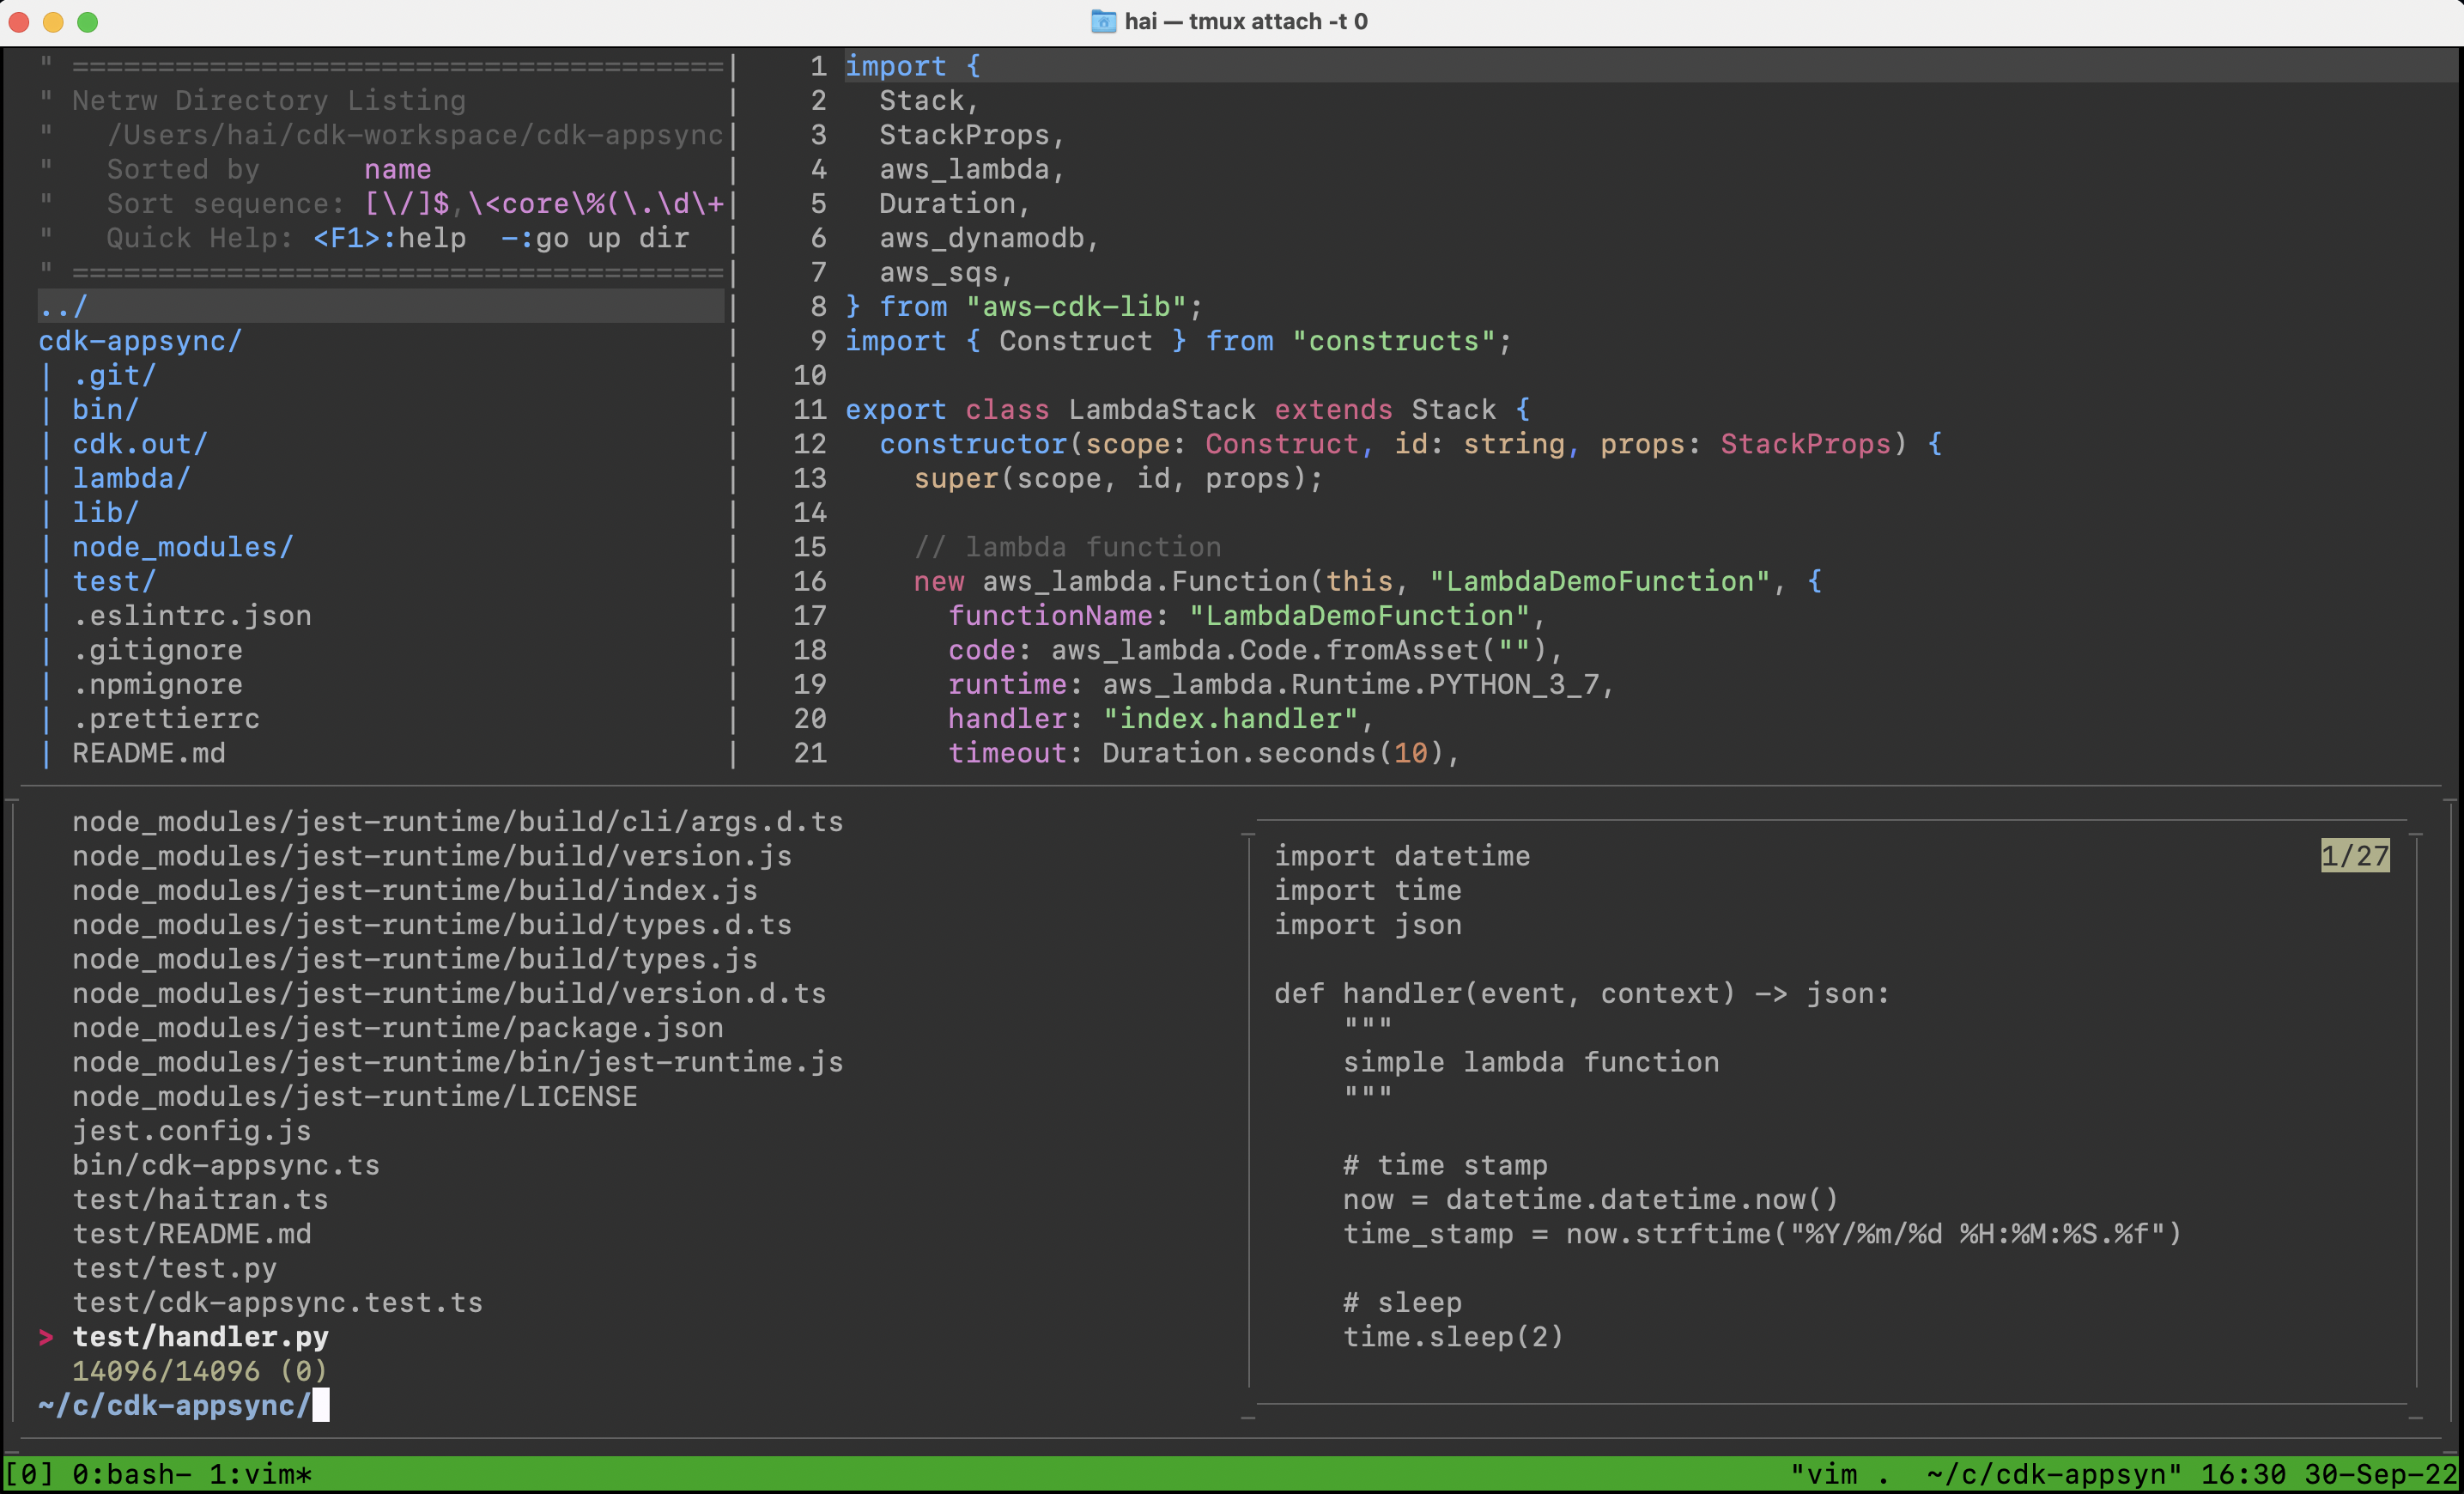The image size is (2464, 1494).
Task: Open .eslintrc.json file in netrw
Action: pos(191,616)
